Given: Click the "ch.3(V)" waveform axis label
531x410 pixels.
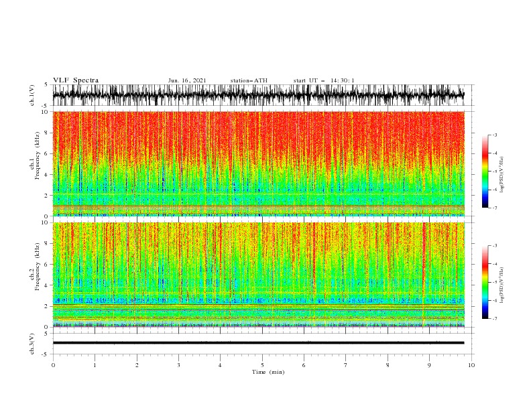Looking at the screenshot, I should pos(32,344).
